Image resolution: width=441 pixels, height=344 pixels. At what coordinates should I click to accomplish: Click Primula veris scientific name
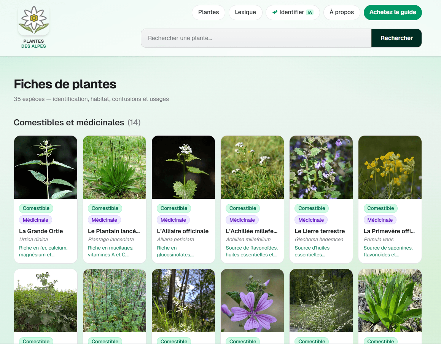point(379,240)
